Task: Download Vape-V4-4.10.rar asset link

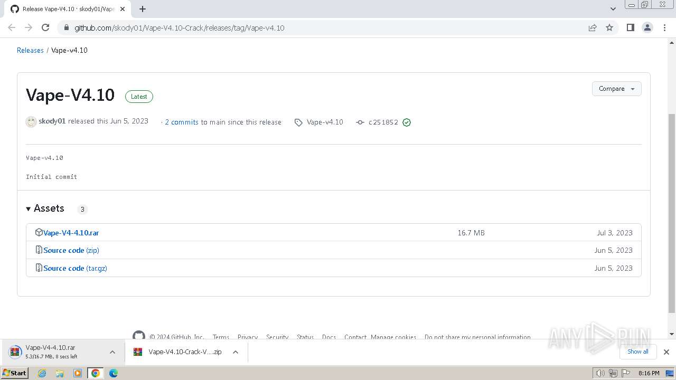Action: click(71, 233)
